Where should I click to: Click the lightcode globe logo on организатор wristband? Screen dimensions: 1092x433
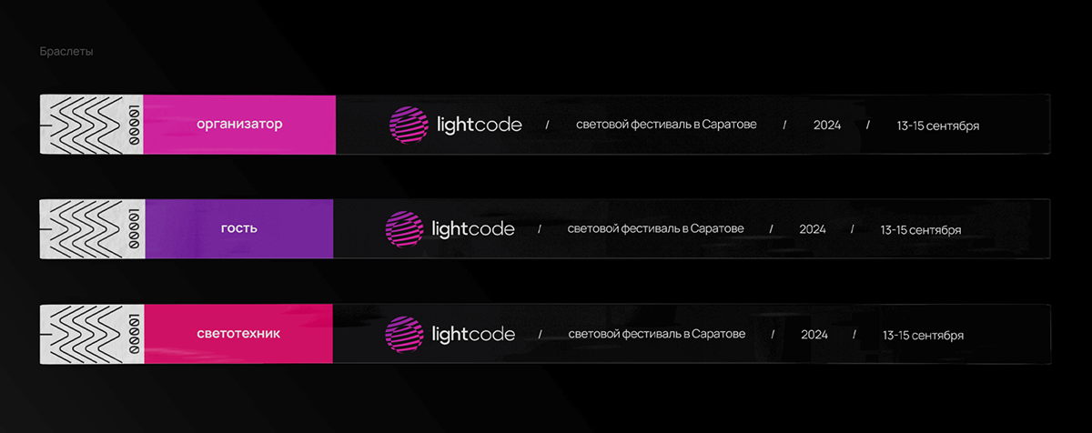pos(408,125)
